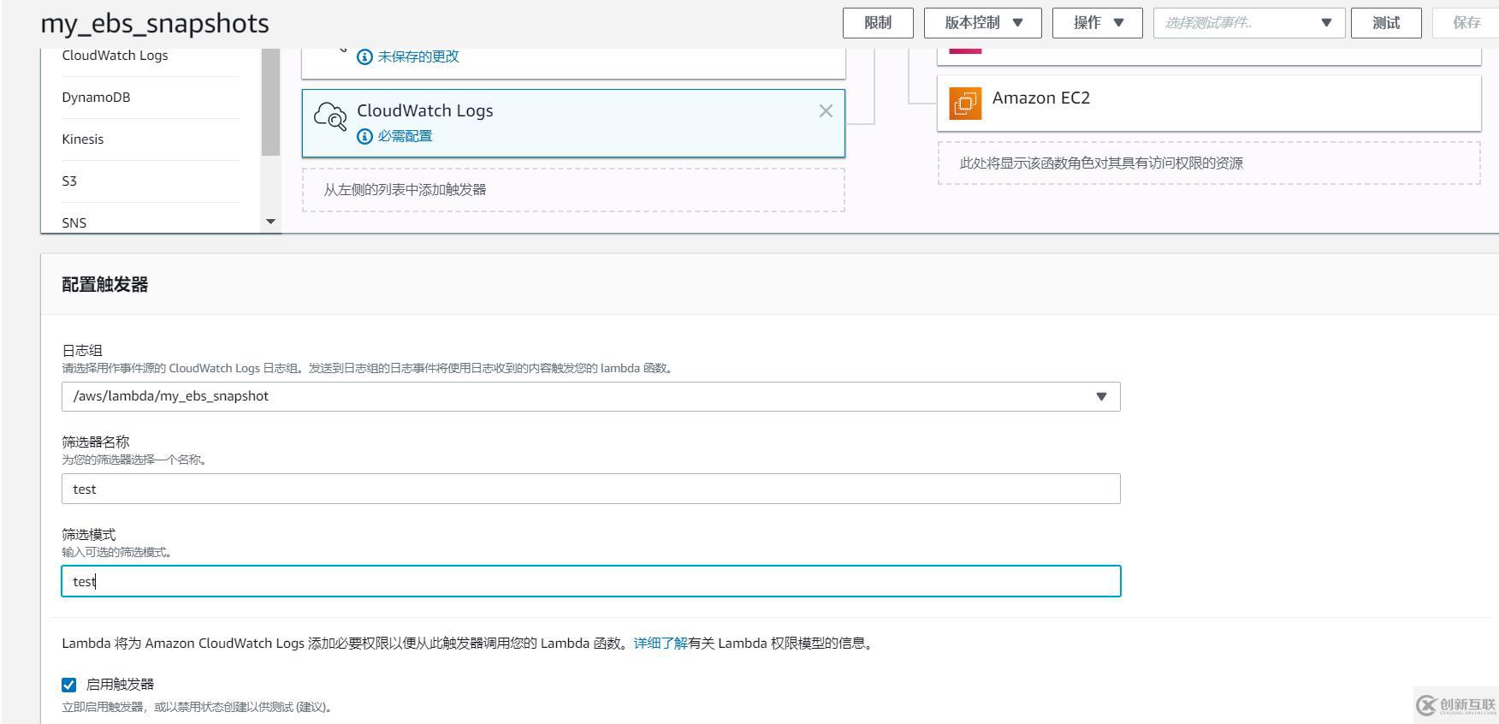The image size is (1499, 724).
Task: Open the 日志组 log group dropdown
Action: pyautogui.click(x=591, y=396)
